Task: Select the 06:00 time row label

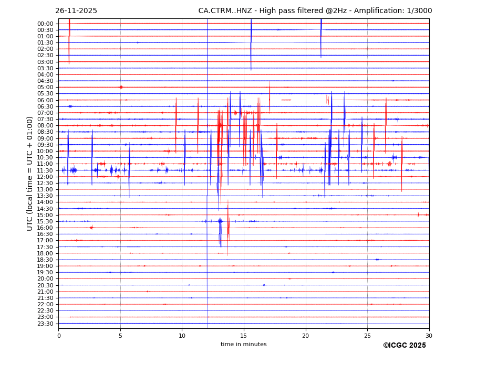Action: click(x=45, y=100)
